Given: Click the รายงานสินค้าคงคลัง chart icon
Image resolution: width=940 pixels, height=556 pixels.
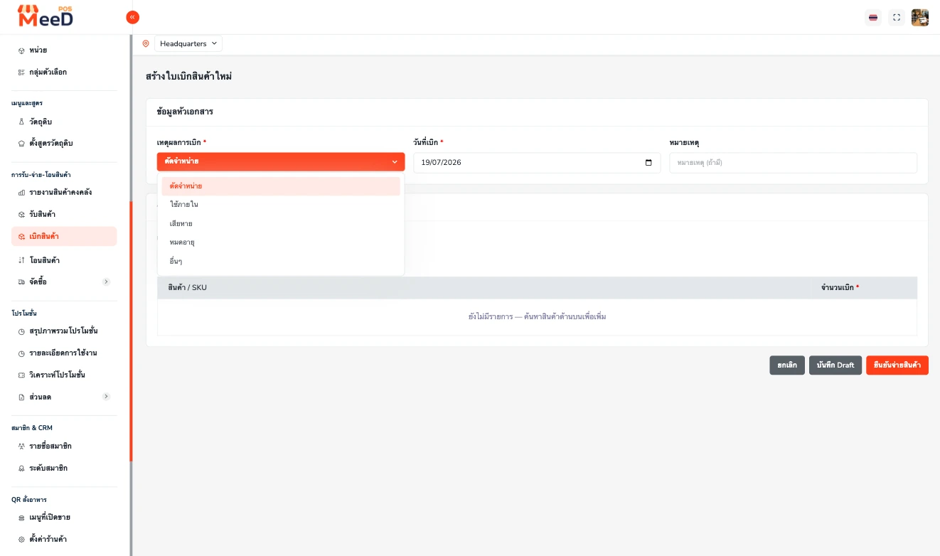Looking at the screenshot, I should [x=21, y=193].
